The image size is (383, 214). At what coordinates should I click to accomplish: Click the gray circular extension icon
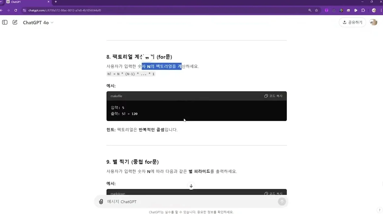(334, 10)
